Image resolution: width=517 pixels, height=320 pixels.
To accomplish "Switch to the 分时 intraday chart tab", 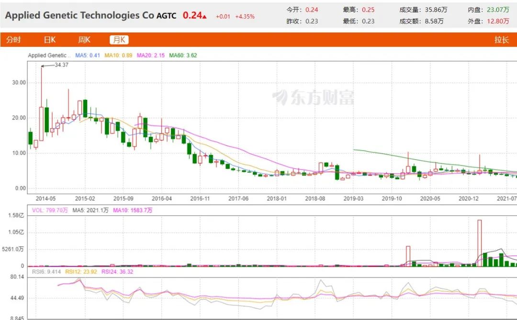I will [x=13, y=40].
